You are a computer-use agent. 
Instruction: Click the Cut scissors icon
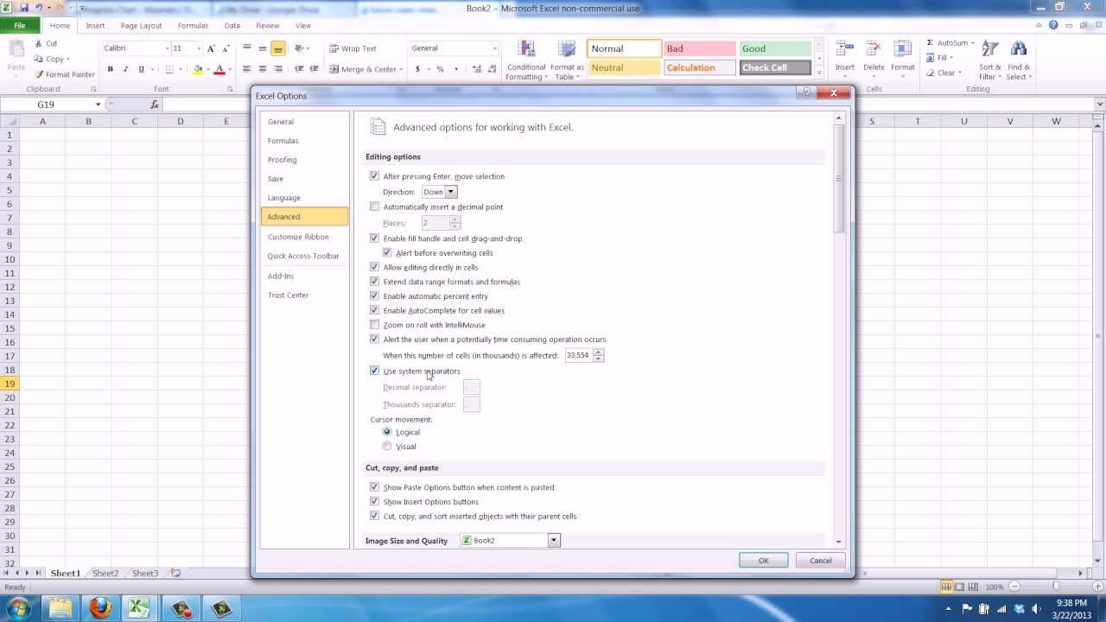[38, 43]
